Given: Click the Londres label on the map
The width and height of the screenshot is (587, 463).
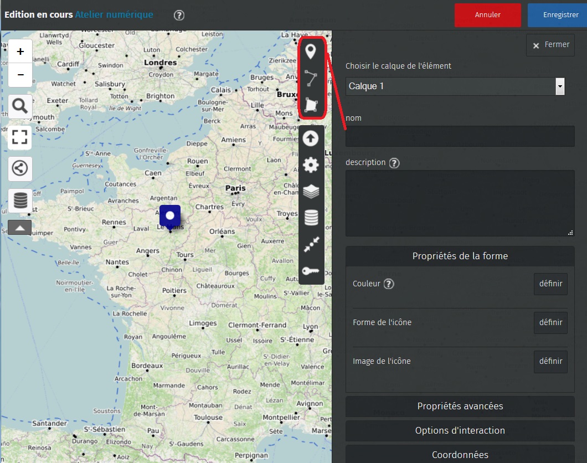Looking at the screenshot, I should 160,63.
